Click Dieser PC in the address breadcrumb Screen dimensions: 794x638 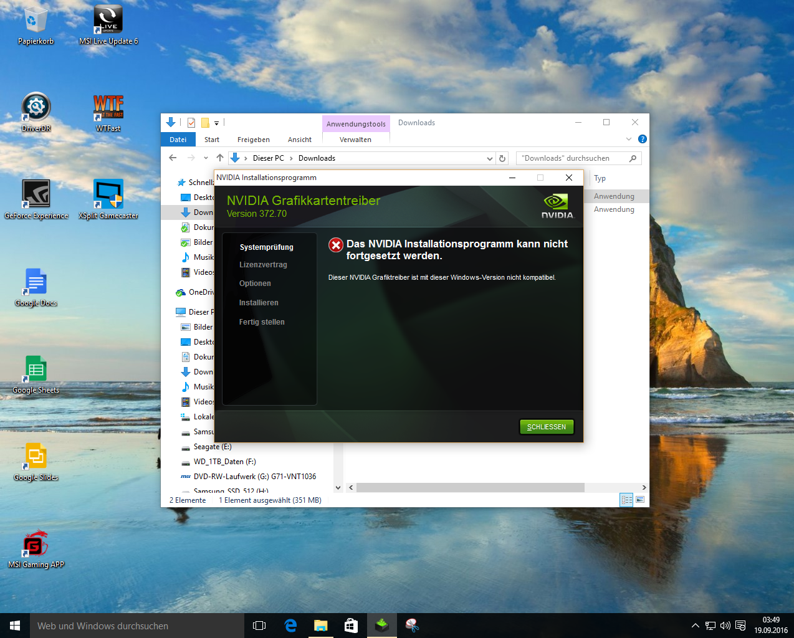tap(269, 158)
